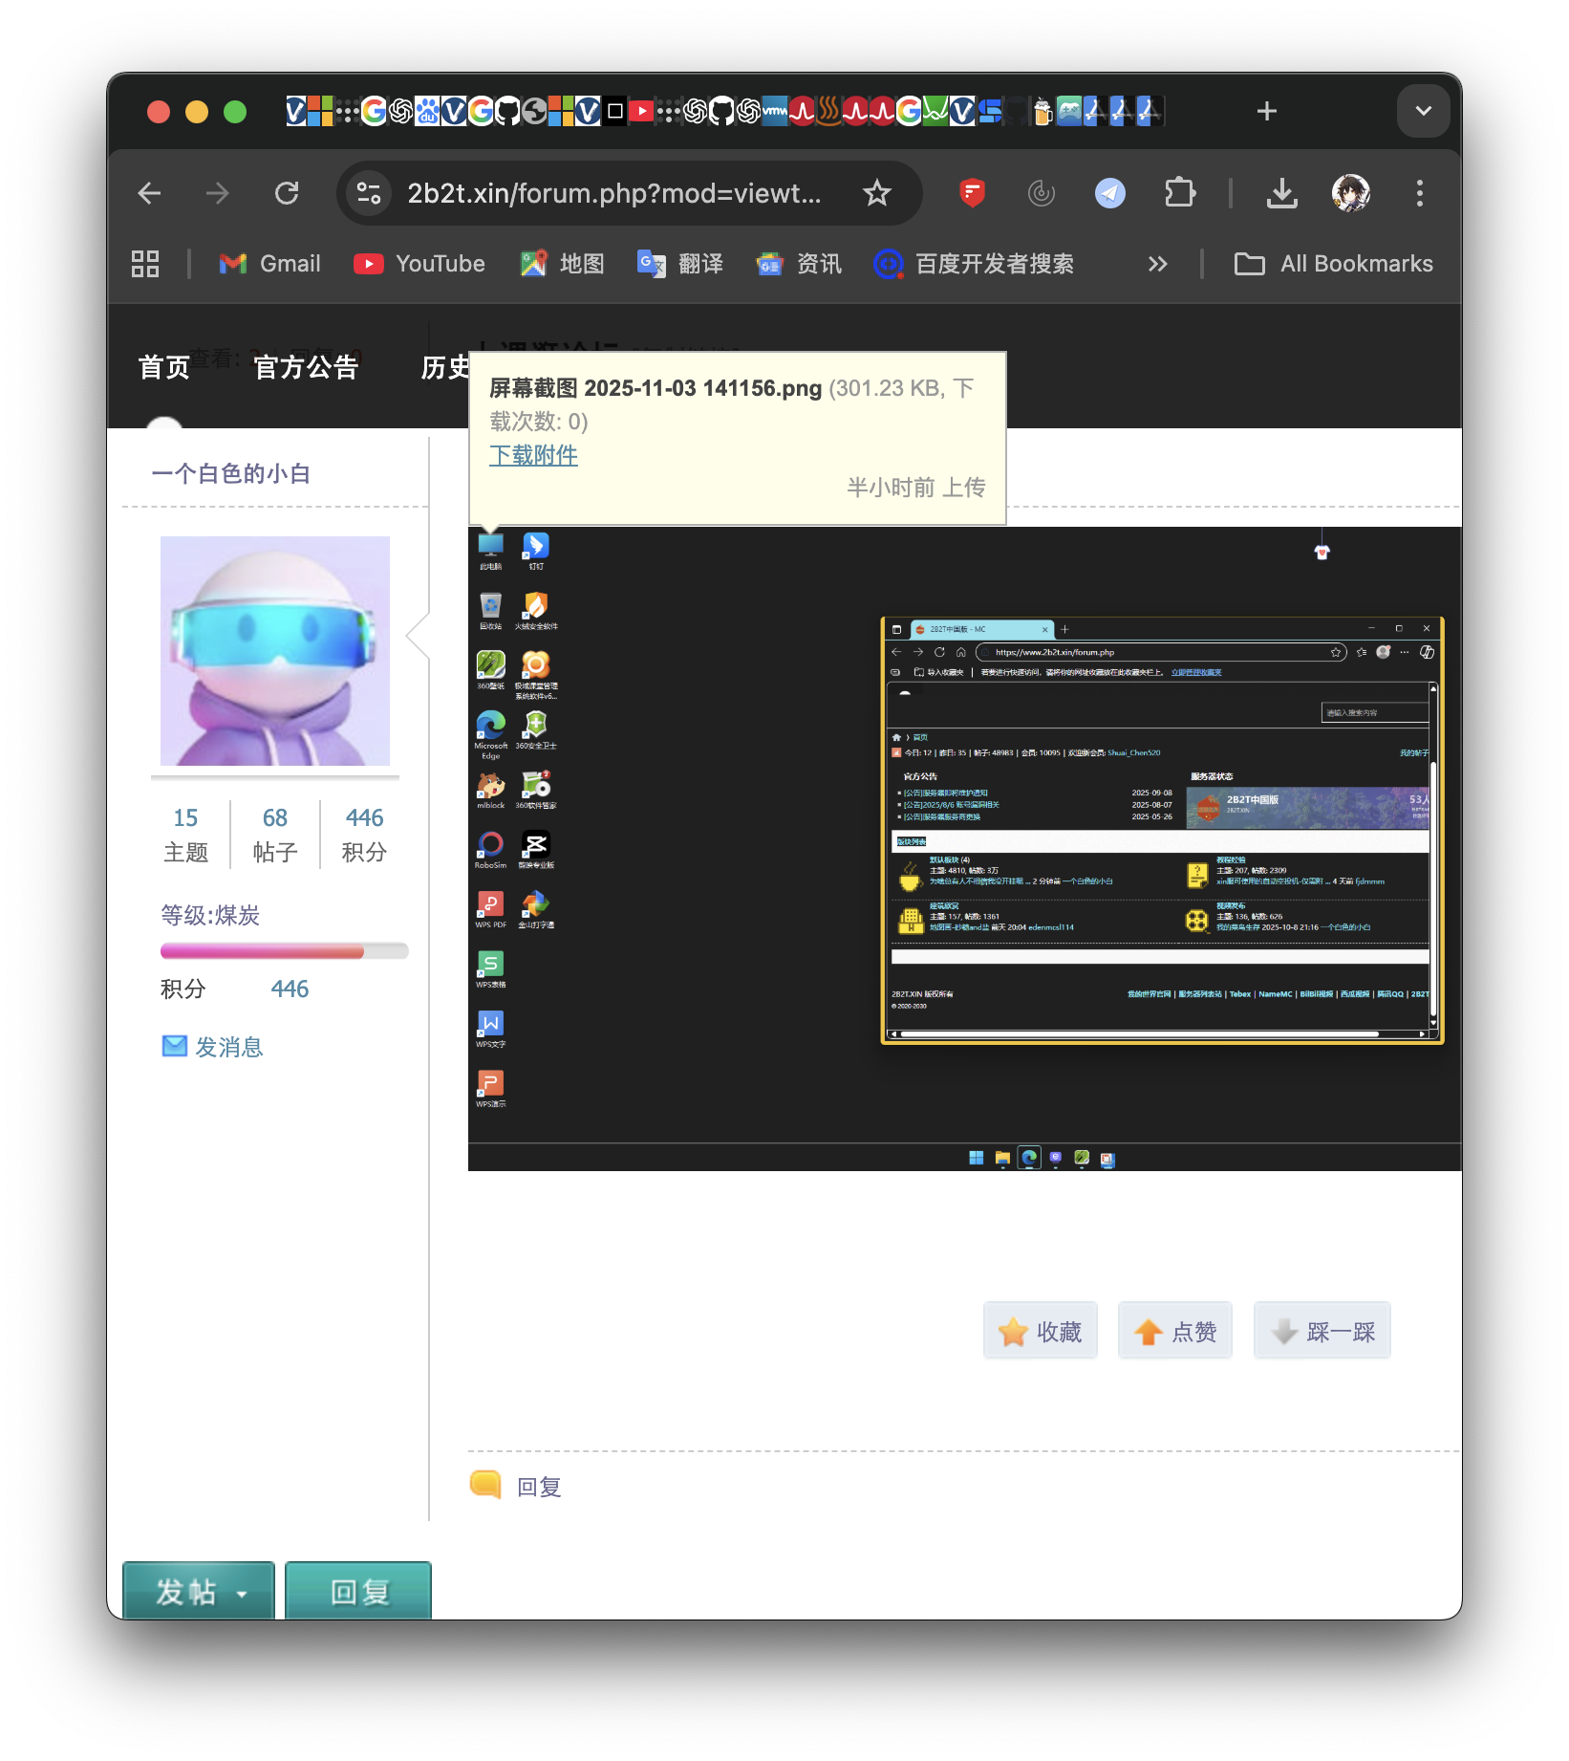Open the Chrome three-dot menu
Image resolution: width=1569 pixels, height=1761 pixels.
pyautogui.click(x=1419, y=194)
